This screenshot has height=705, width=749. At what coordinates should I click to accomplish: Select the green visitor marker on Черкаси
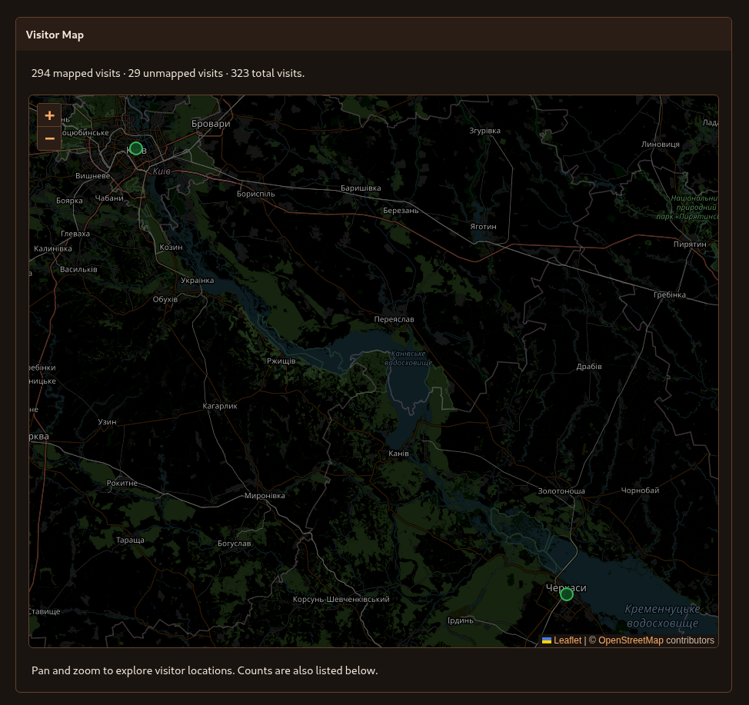click(567, 594)
